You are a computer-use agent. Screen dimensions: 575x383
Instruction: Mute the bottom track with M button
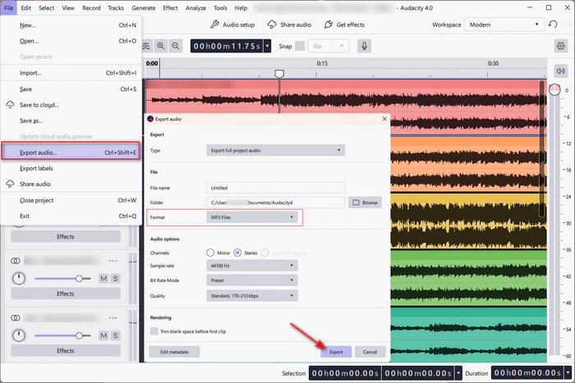(x=103, y=335)
